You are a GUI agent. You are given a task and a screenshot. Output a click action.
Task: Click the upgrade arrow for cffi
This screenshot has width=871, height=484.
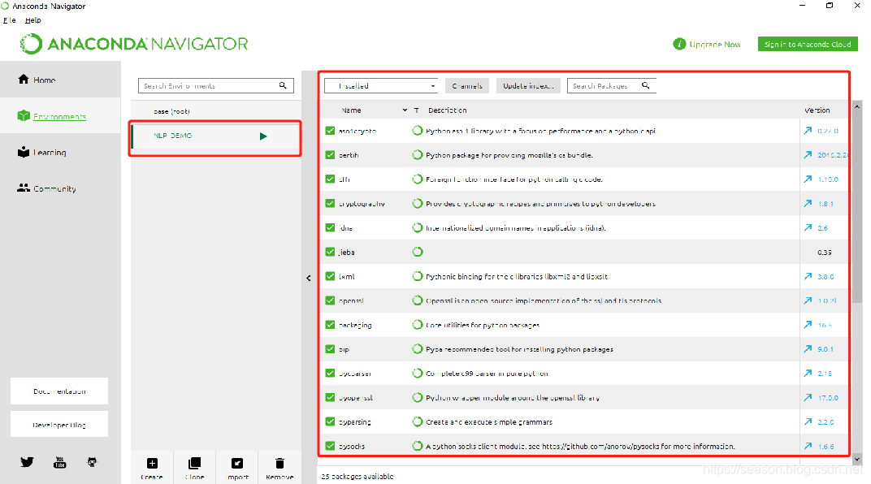(808, 179)
